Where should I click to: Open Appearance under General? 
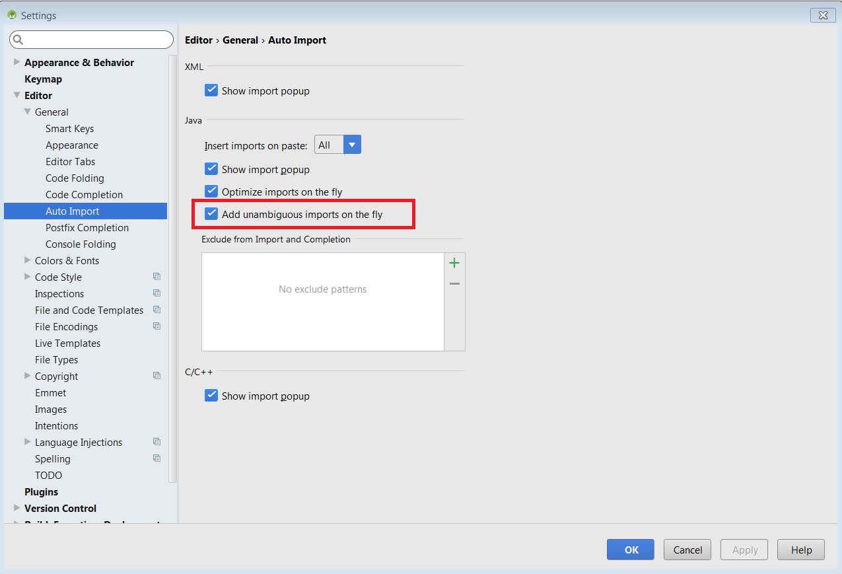coord(71,145)
